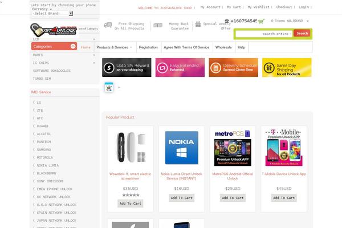Open Wowstick smart electric screwdriver title link
342x228 pixels.
[130, 176]
